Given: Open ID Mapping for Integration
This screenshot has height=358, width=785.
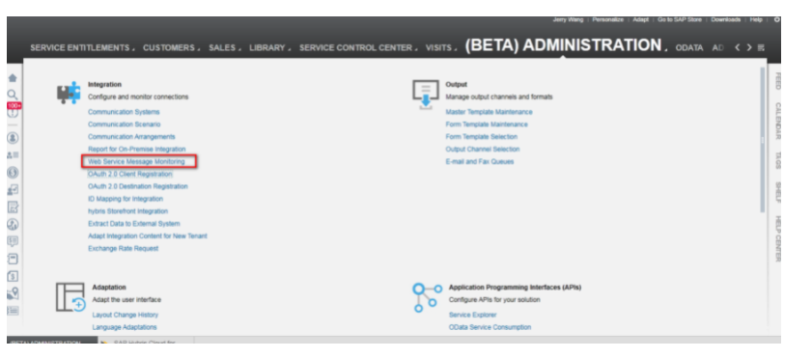Looking at the screenshot, I should click(x=126, y=199).
